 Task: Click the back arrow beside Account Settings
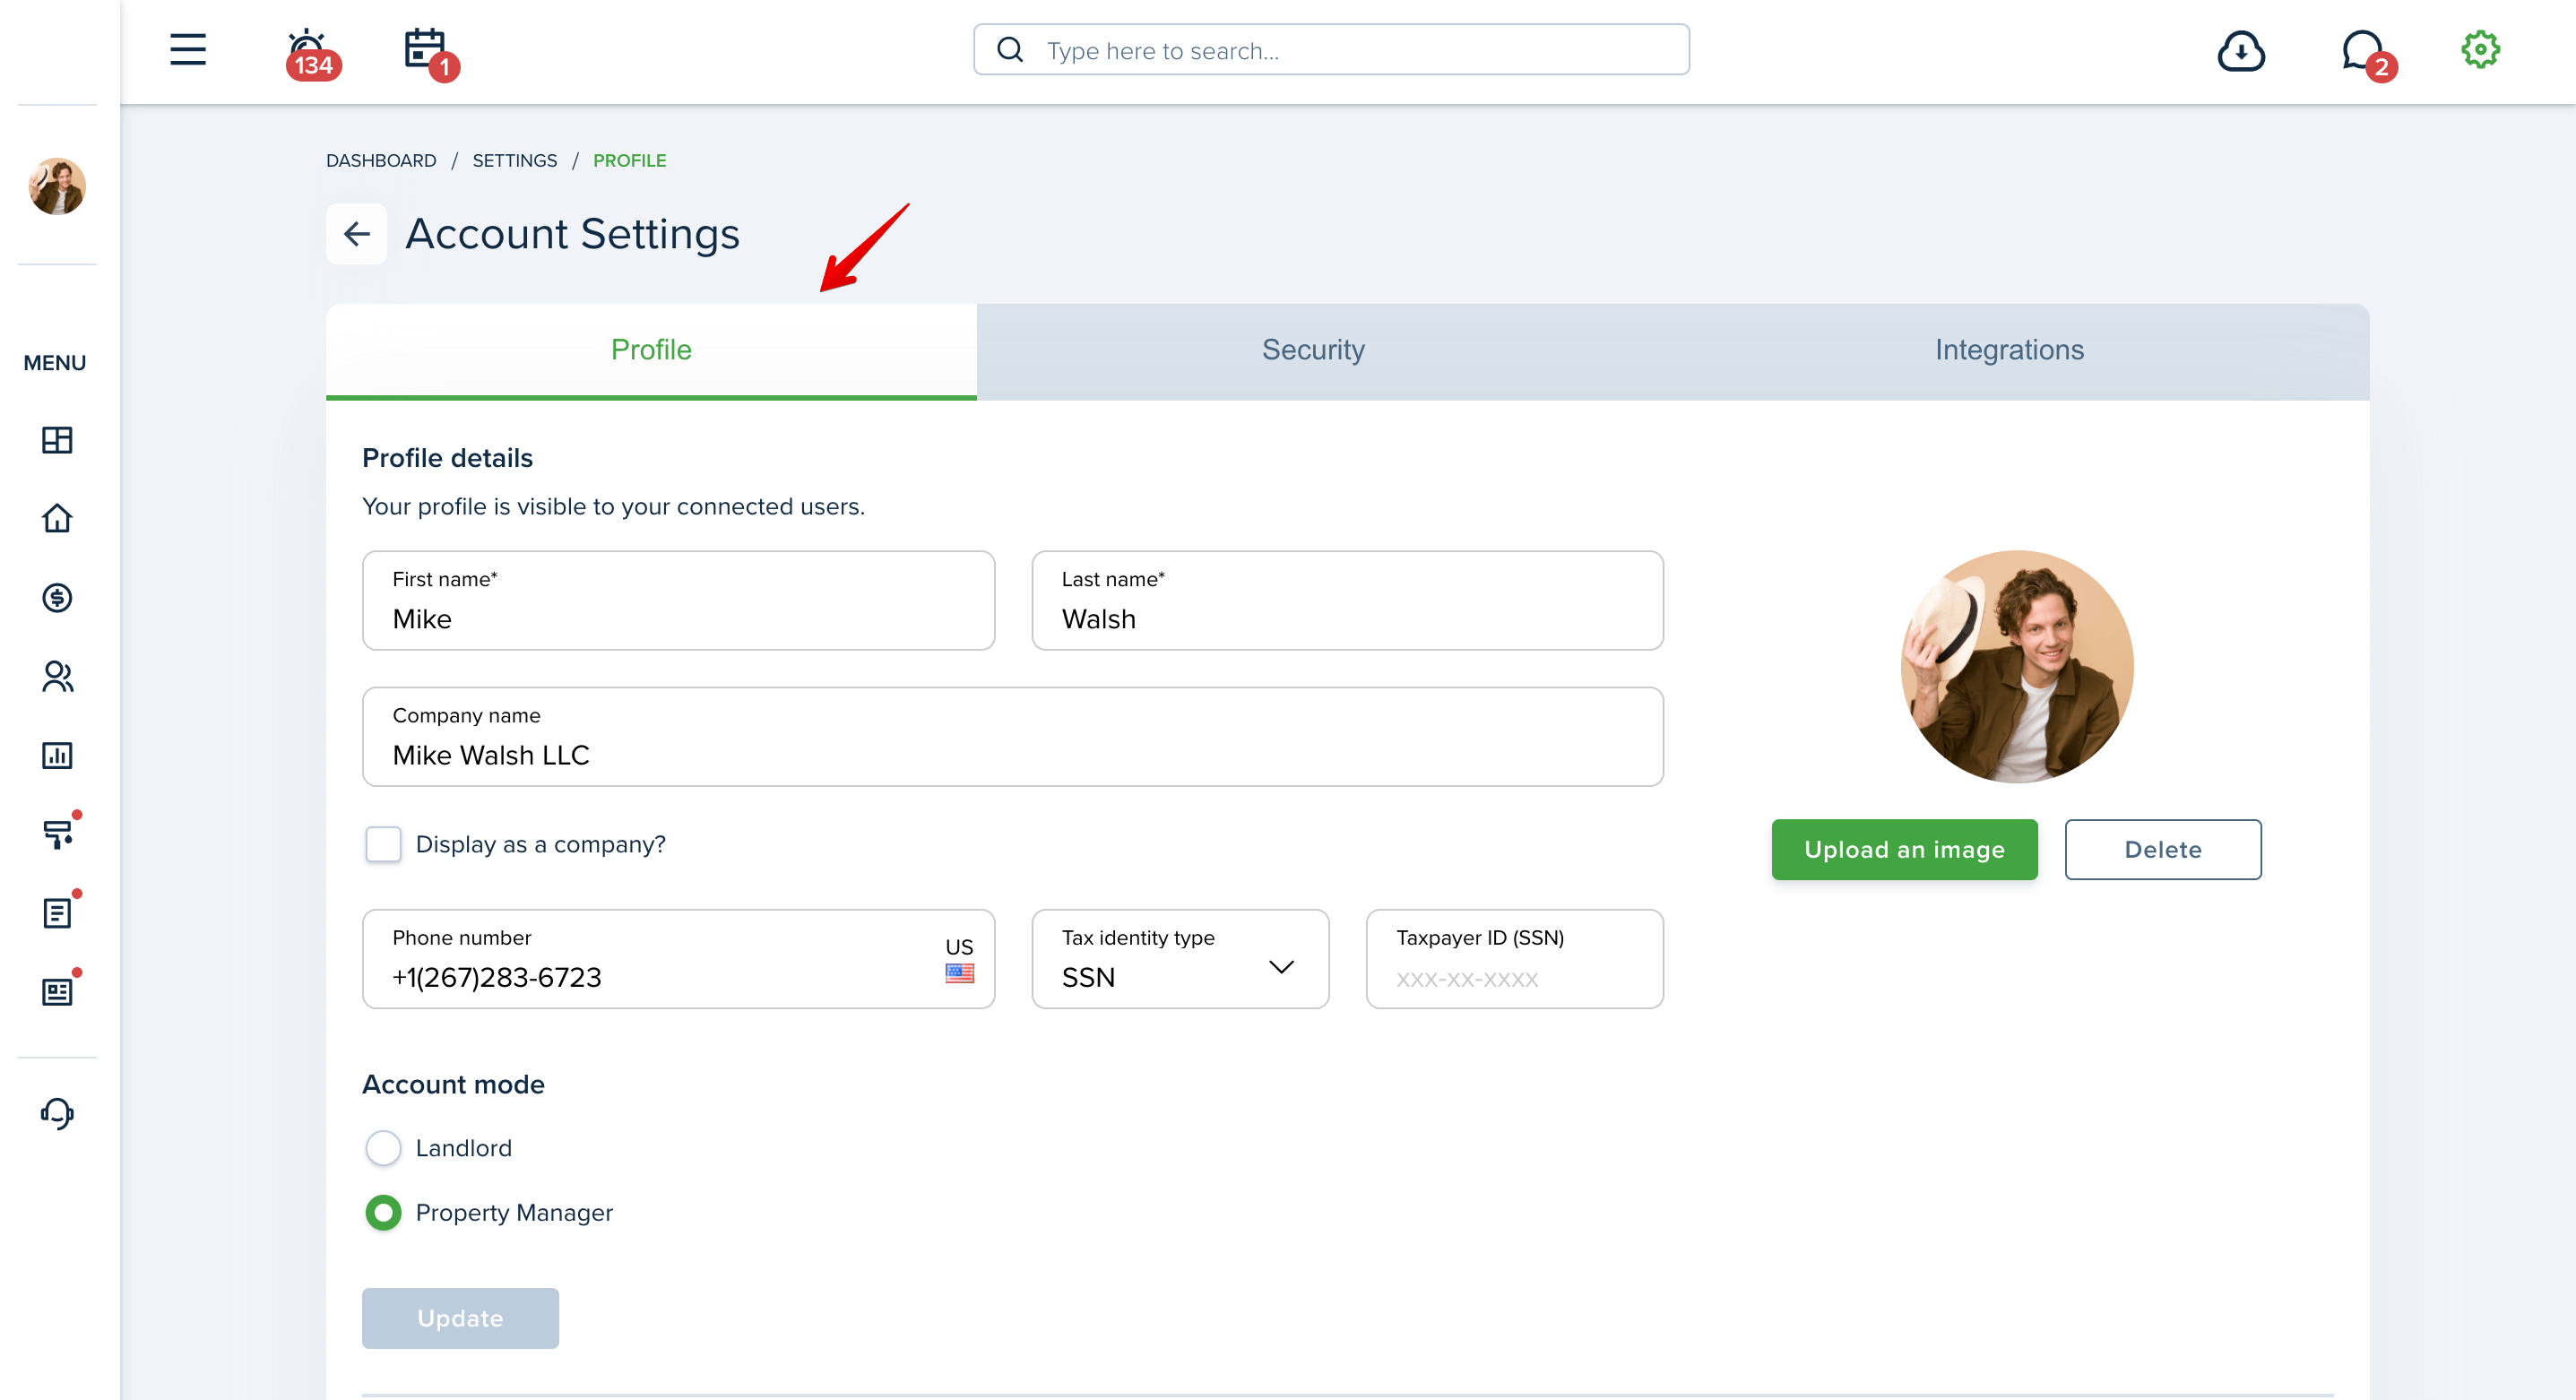(356, 234)
